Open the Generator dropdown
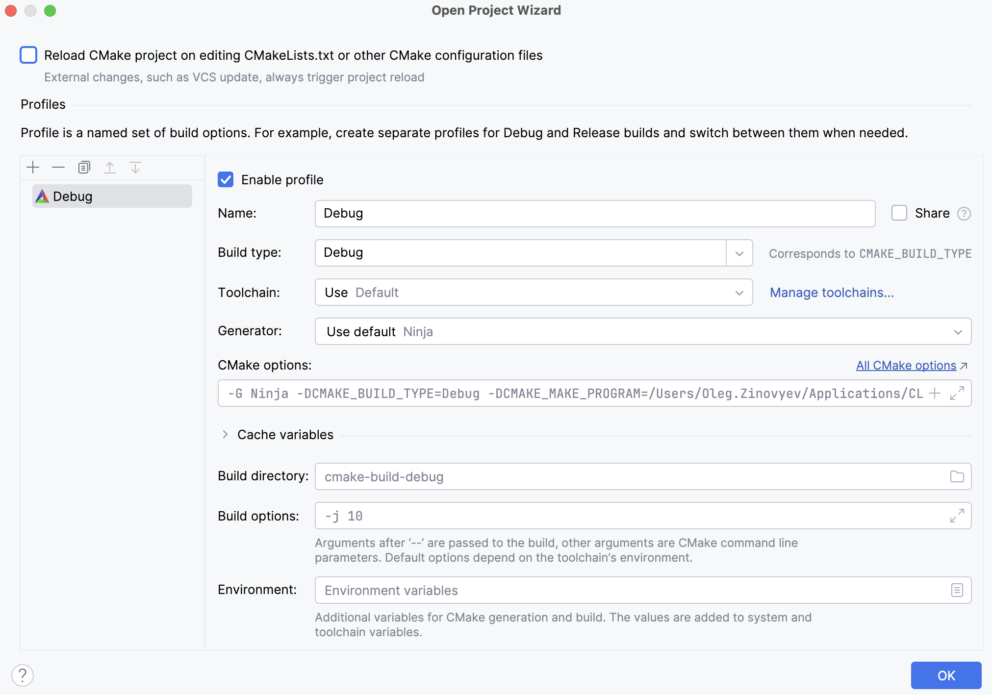 point(959,331)
